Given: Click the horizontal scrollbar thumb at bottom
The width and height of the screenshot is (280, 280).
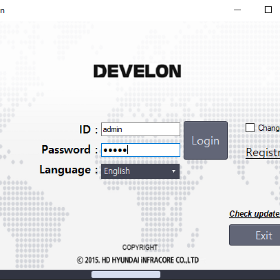Looking at the screenshot, I should click(x=126, y=274).
